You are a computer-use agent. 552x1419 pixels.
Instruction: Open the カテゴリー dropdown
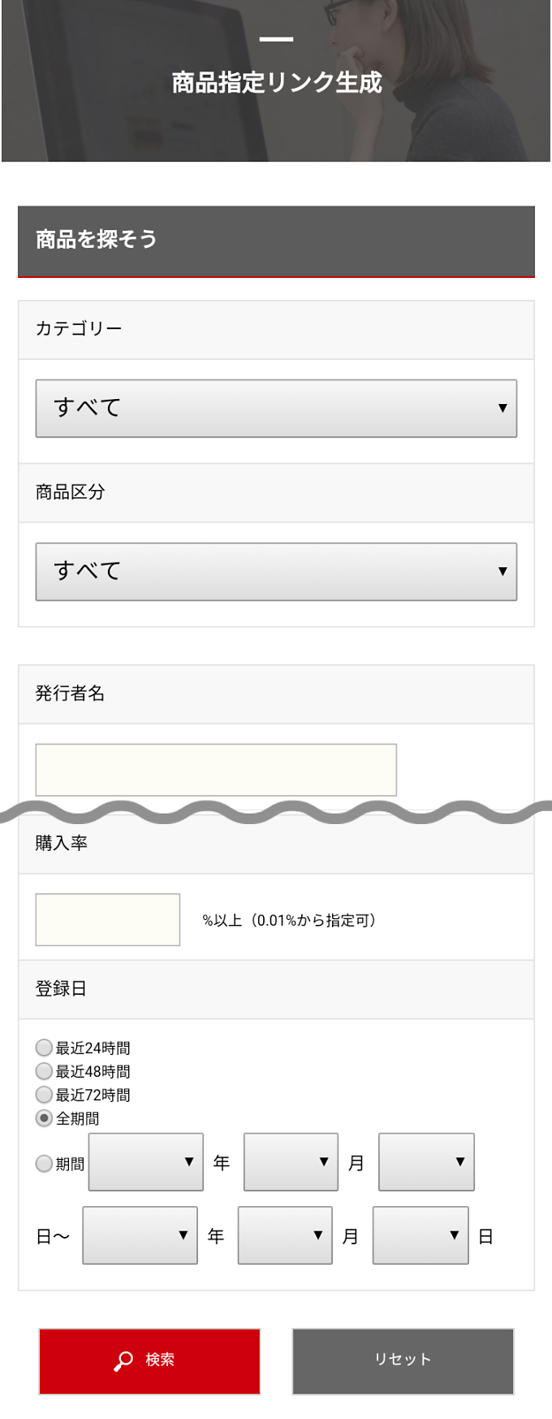276,408
